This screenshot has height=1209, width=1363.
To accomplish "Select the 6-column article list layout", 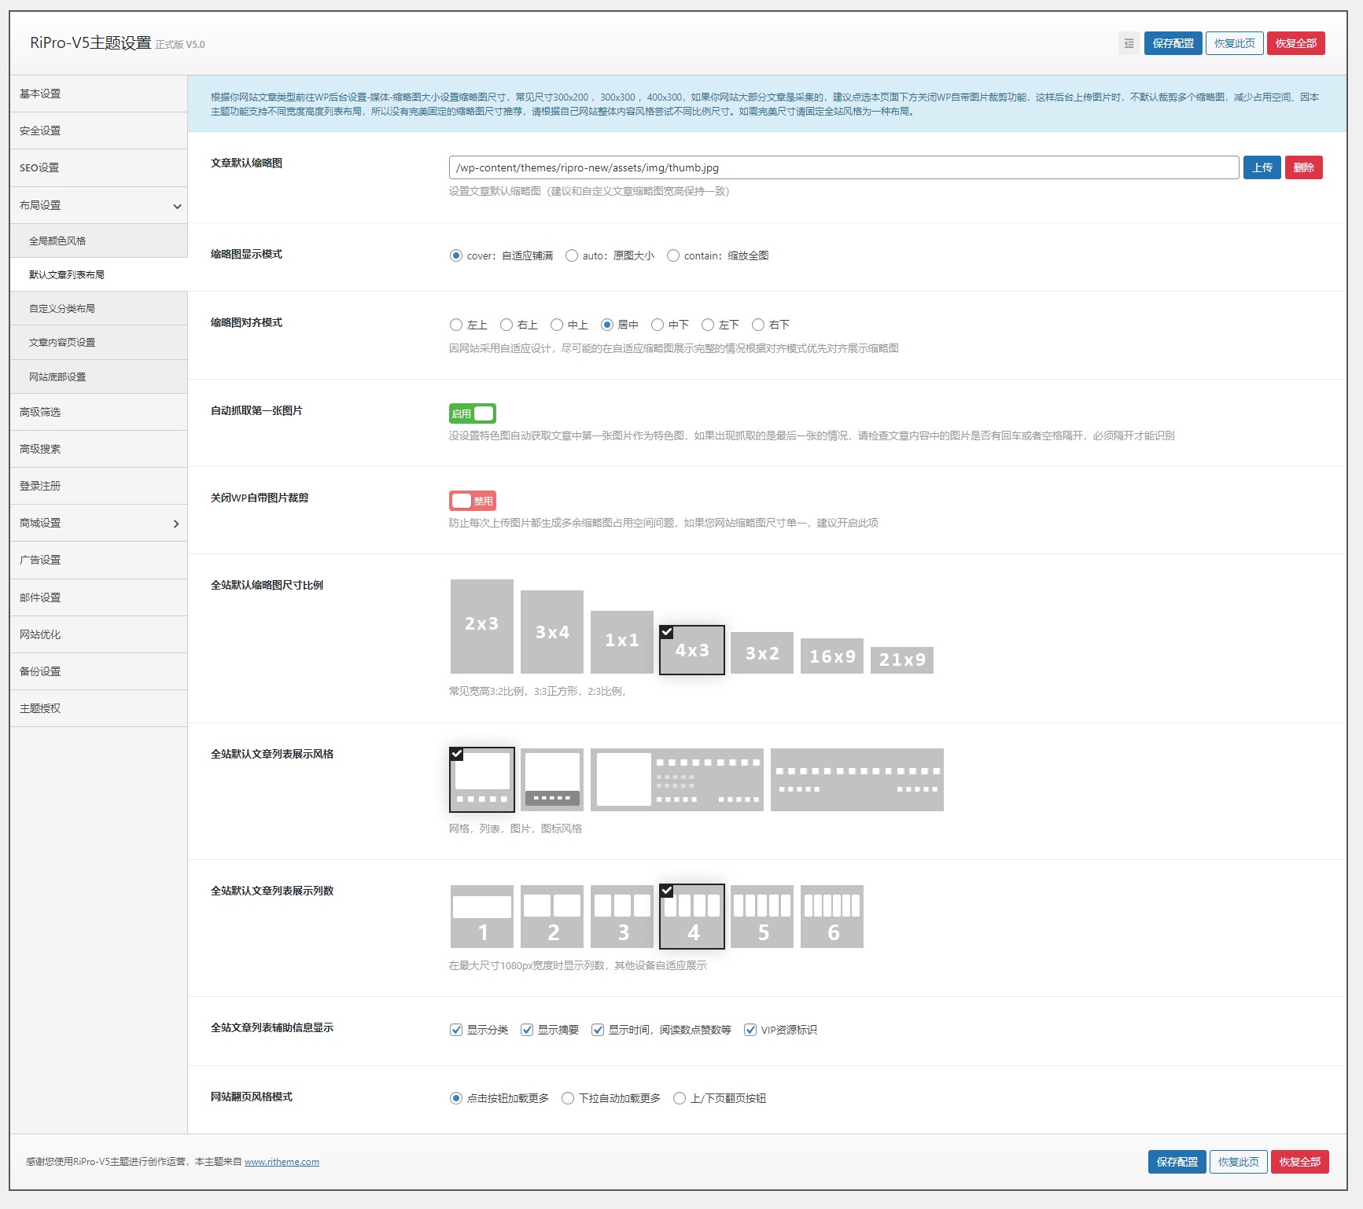I will click(x=831, y=916).
